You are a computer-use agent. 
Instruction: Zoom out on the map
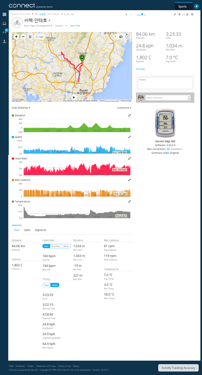[23, 37]
